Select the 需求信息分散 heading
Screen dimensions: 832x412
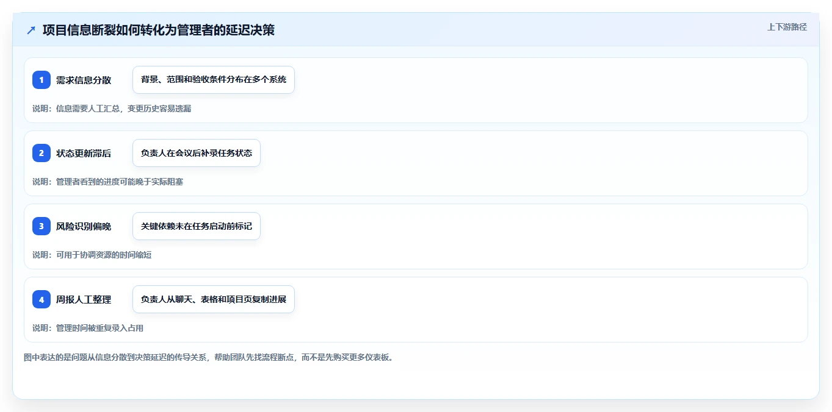coord(84,80)
